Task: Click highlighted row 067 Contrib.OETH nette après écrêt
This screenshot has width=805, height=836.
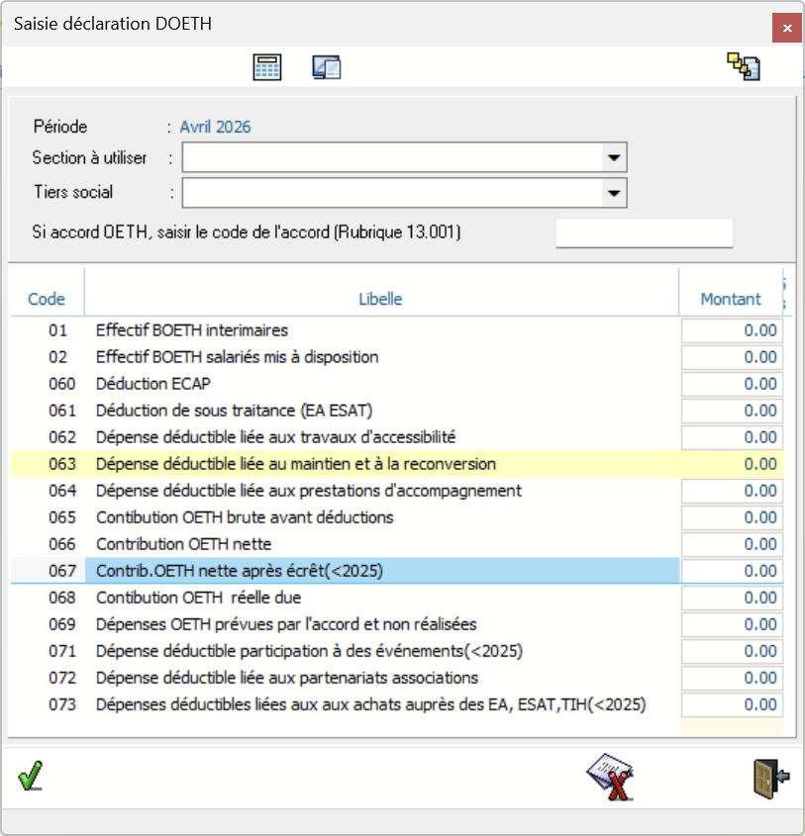Action: 239,571
